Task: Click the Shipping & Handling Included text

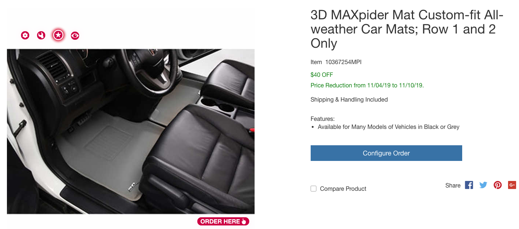Action: tap(349, 99)
